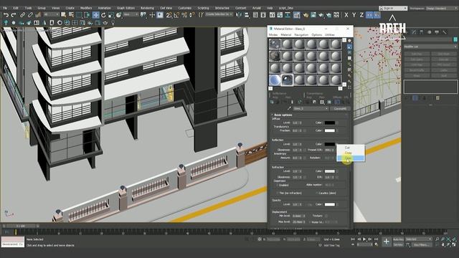This screenshot has height=258, width=459.
Task: Open the selection filter dropdown in toolbar
Action: click(x=51, y=14)
